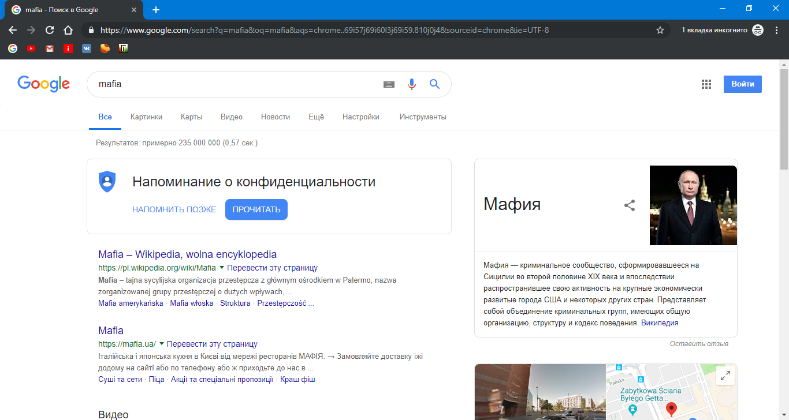Open the black square 'Г' bookmark icon

124,48
